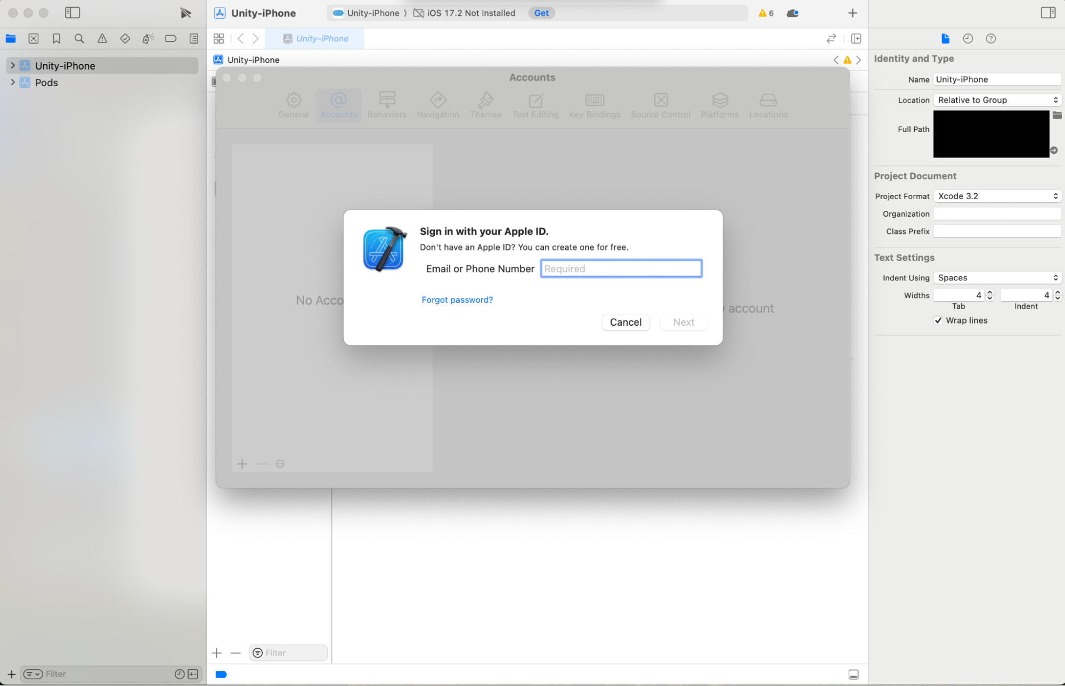Screen dimensions: 1065x686
Task: Toggle the navigator sidebar visibility
Action: [72, 12]
